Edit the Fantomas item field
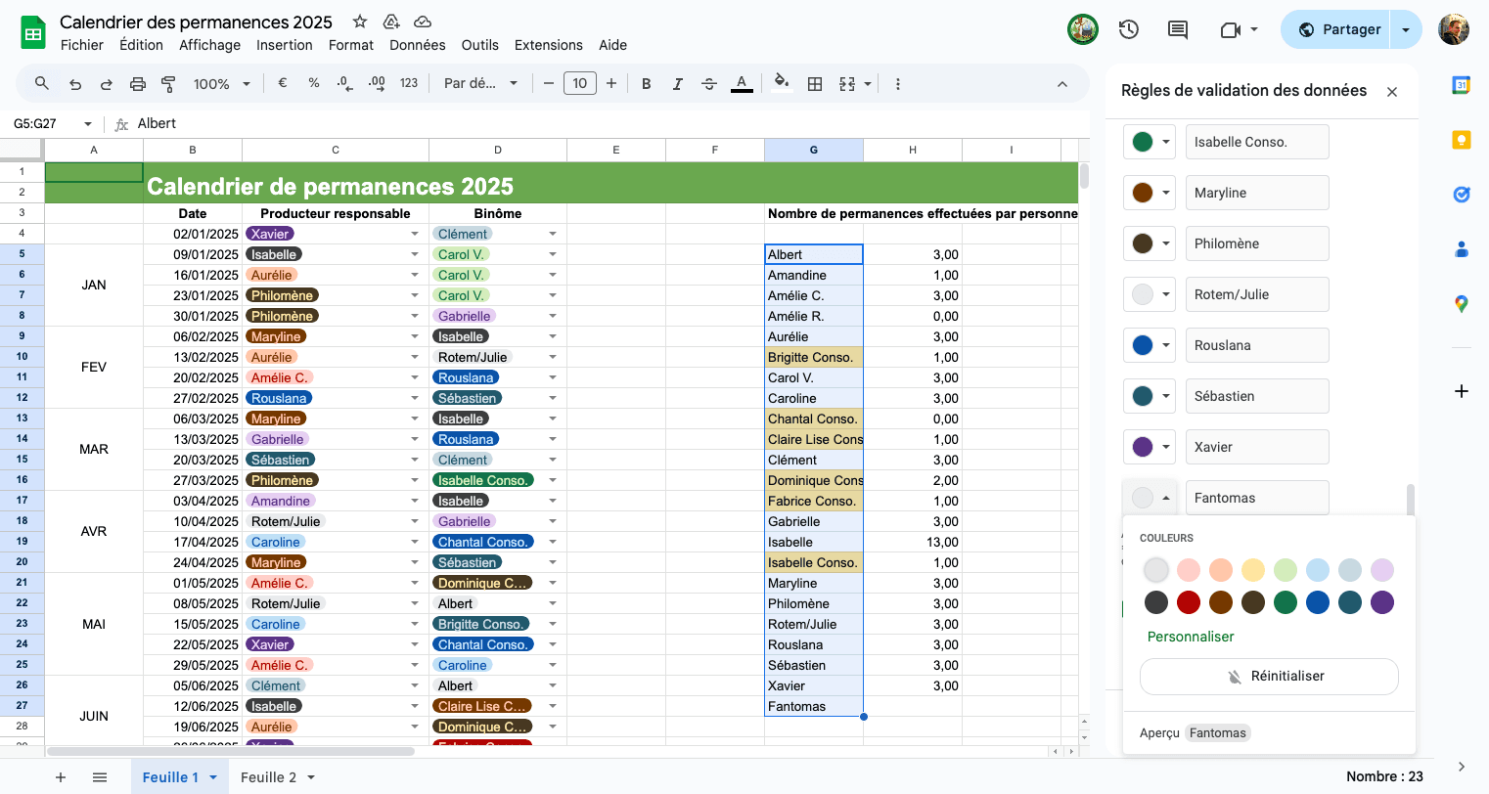The width and height of the screenshot is (1489, 794). (1257, 498)
